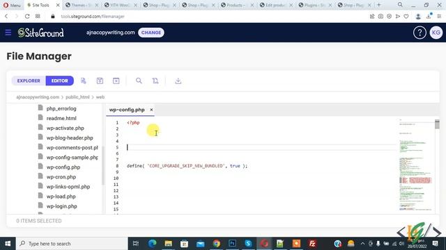Open ajnacopywriting.com breadcrumb
This screenshot has height=250, width=446.
tap(38, 97)
